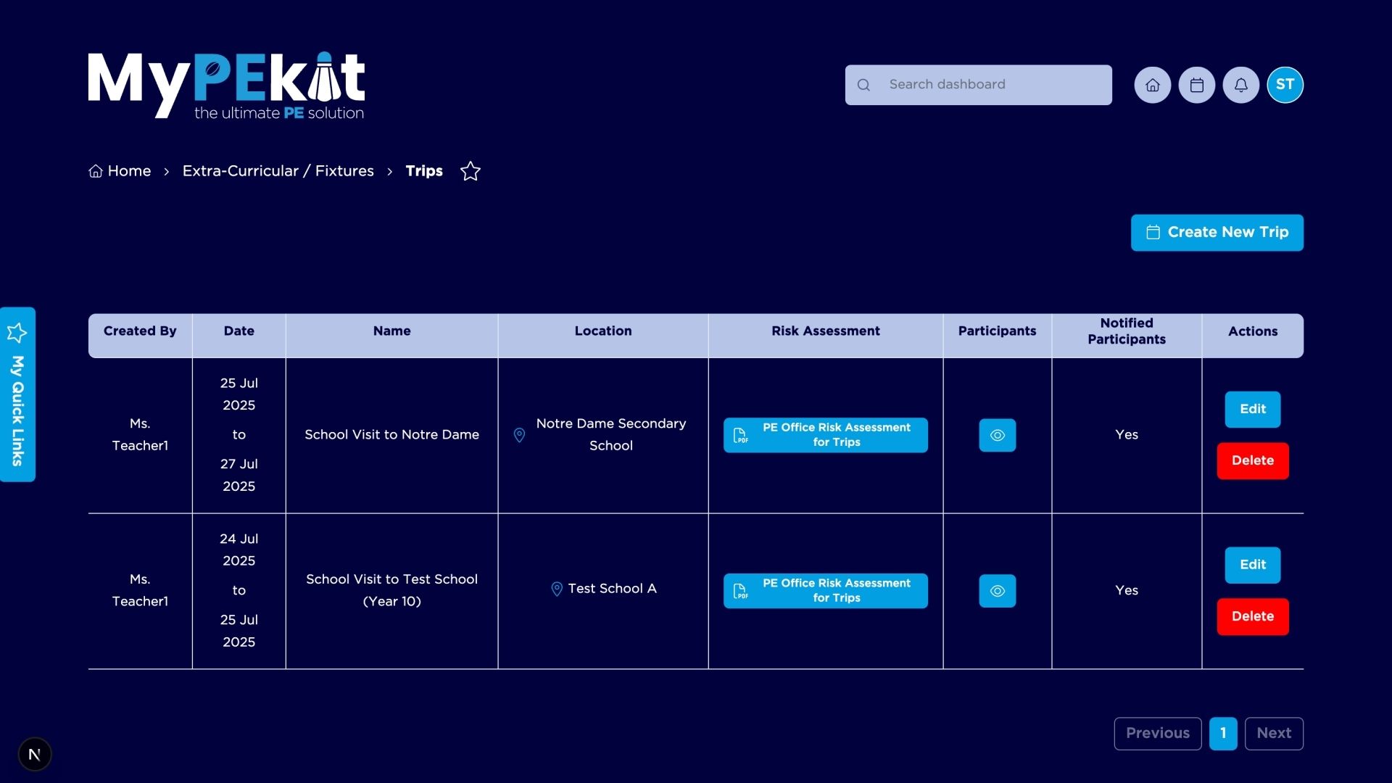This screenshot has height=783, width=1392.
Task: Click location pin for Test School A
Action: click(557, 589)
